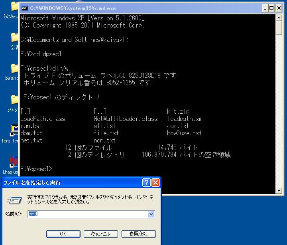Click the LoadPath.class file name
Viewport: 287px width, 245px height.
(x=43, y=119)
